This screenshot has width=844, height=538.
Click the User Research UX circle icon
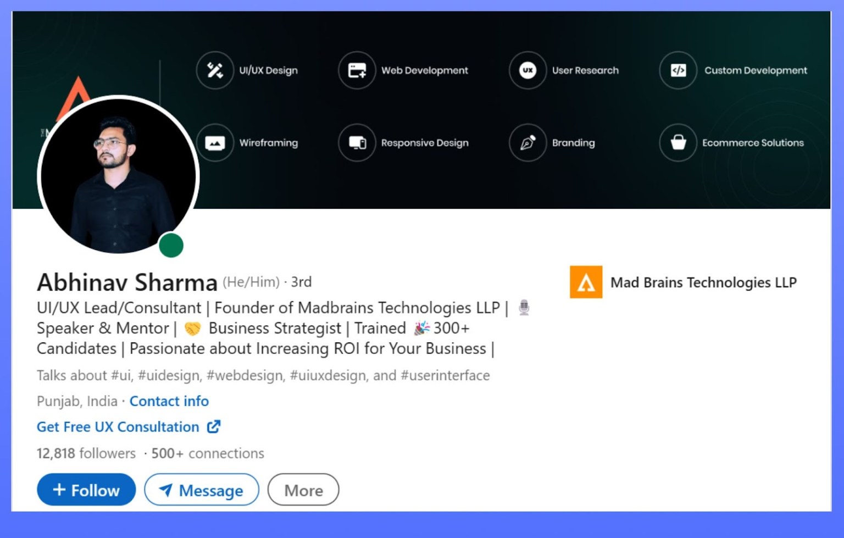tap(527, 70)
